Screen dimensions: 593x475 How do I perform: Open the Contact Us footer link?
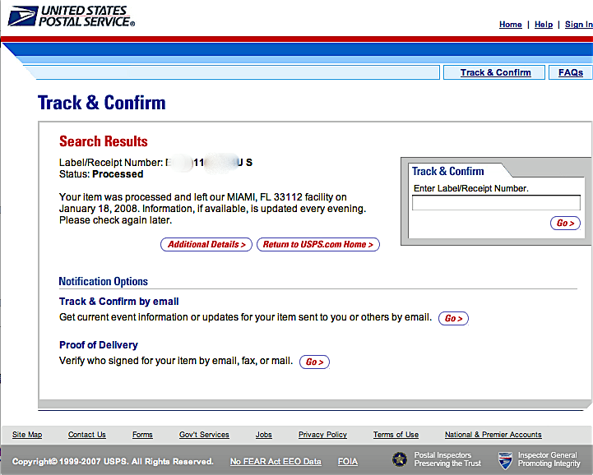click(87, 435)
